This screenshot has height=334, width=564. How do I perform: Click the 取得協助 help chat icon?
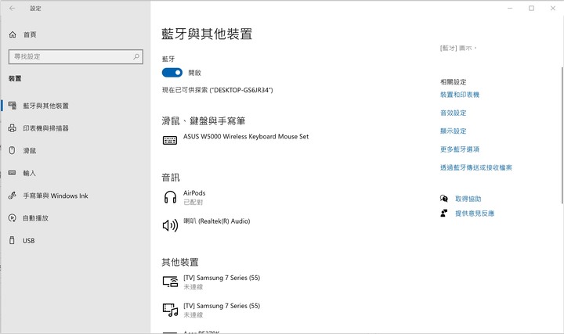(x=444, y=199)
